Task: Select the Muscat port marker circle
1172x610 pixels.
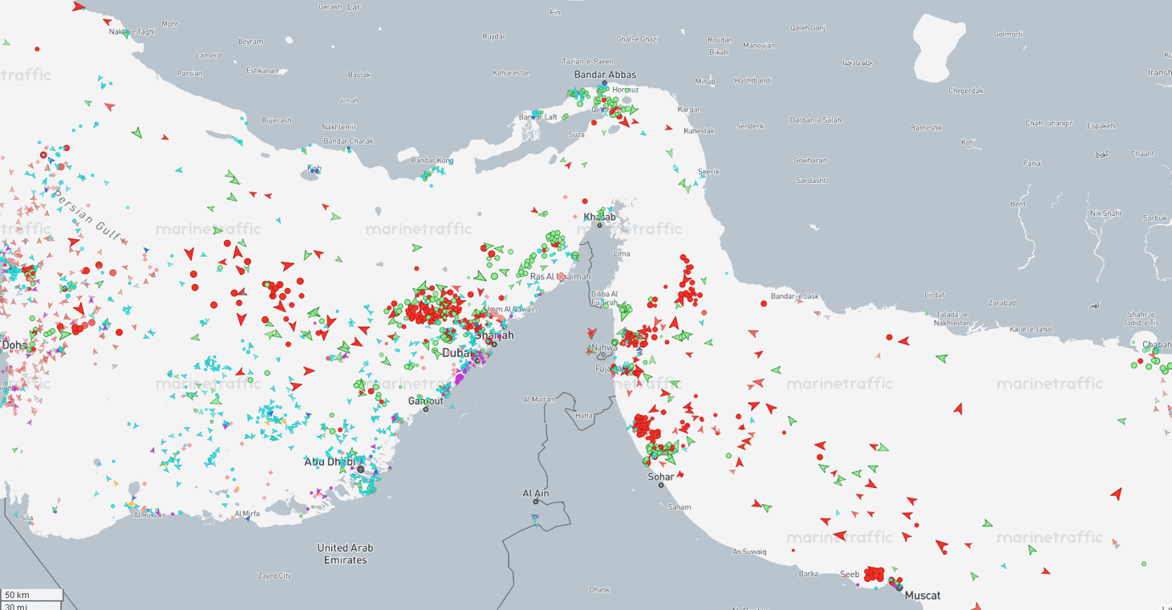Action: tap(899, 587)
